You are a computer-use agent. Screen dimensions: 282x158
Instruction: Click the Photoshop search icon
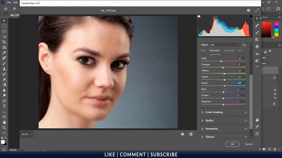[263, 9]
